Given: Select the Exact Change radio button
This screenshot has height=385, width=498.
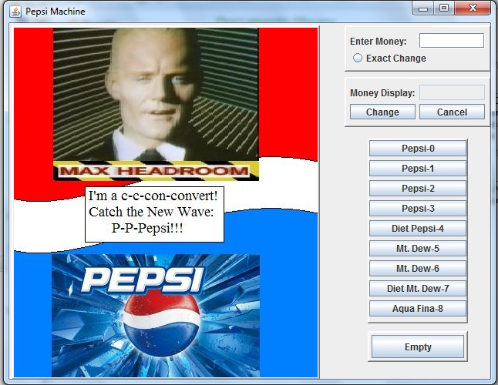Looking at the screenshot, I should pos(358,58).
